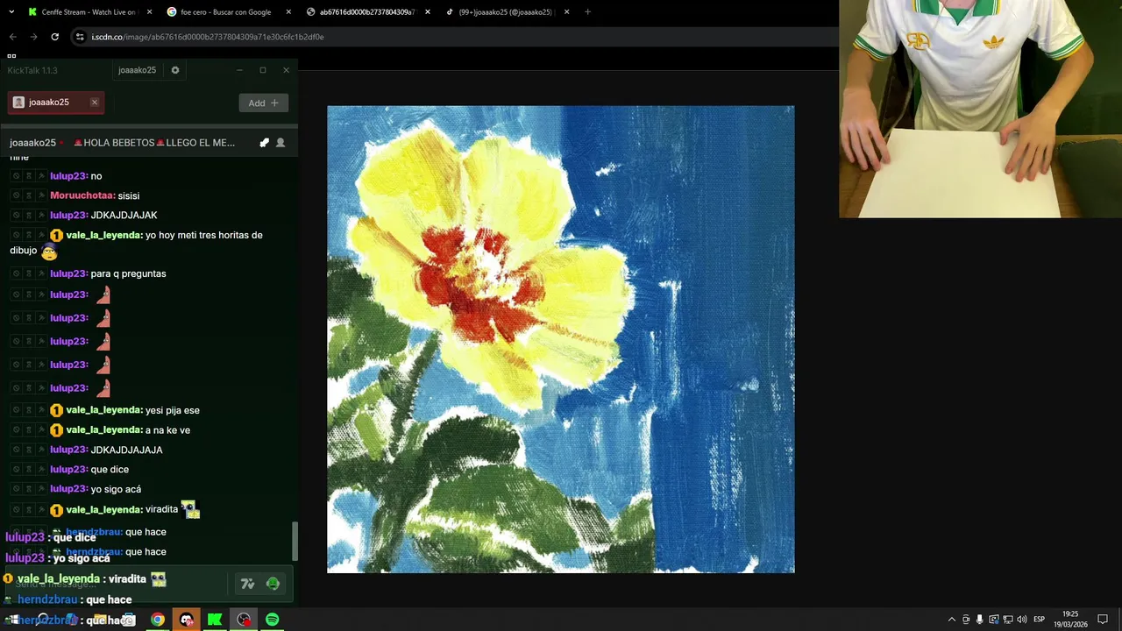Click the moderation icon left of 'lulup23: que dice'

point(41,470)
